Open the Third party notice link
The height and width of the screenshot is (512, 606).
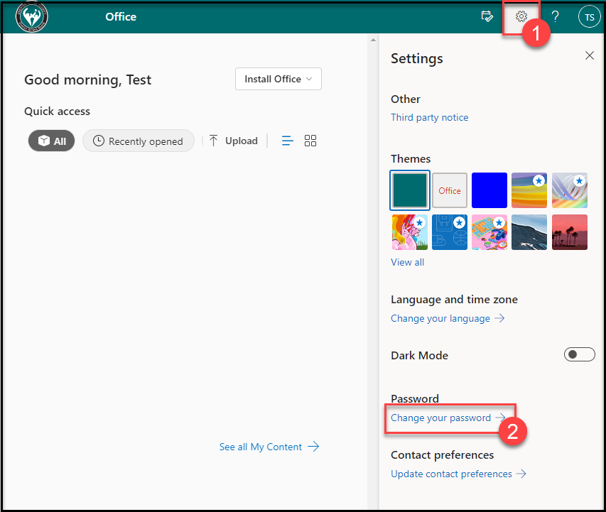pyautogui.click(x=429, y=117)
